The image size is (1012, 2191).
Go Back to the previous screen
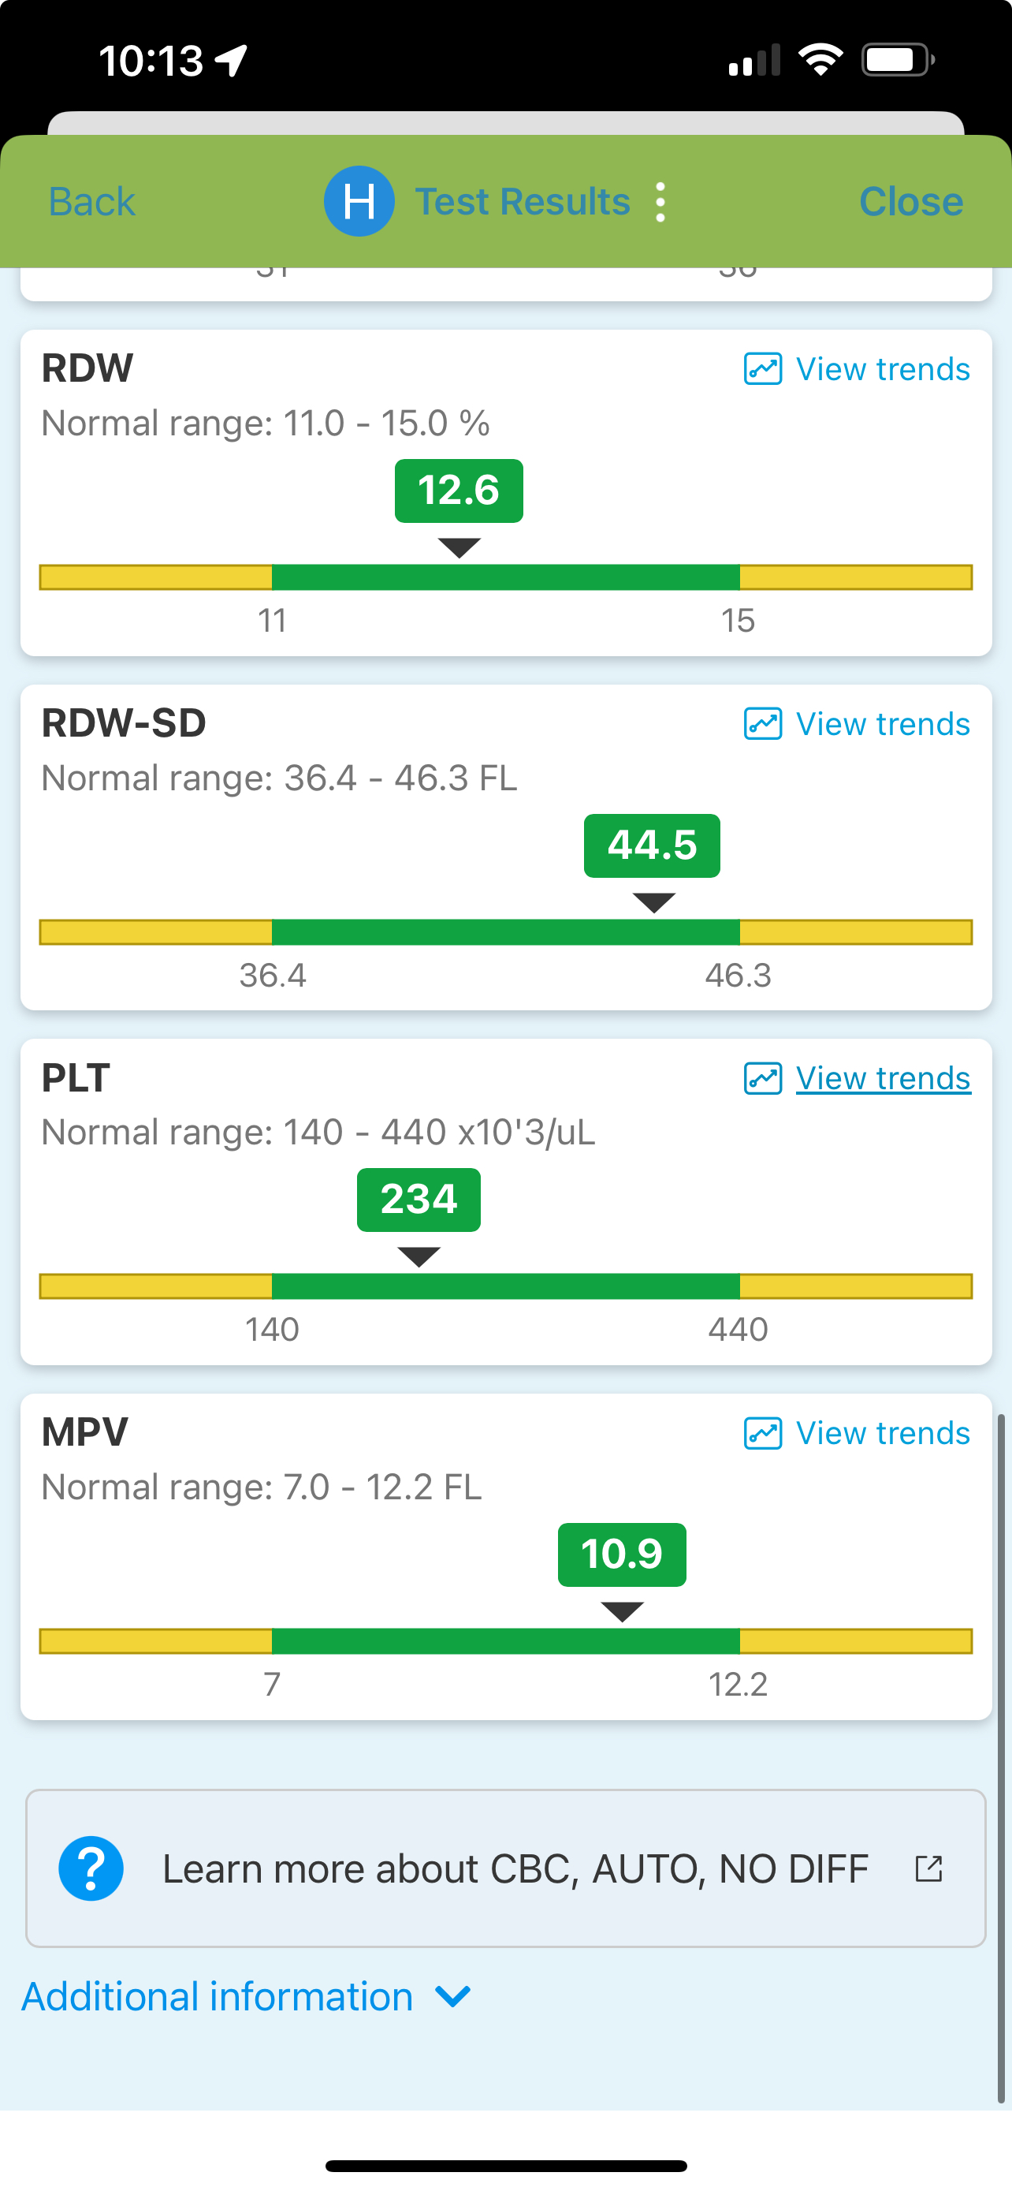tap(91, 203)
